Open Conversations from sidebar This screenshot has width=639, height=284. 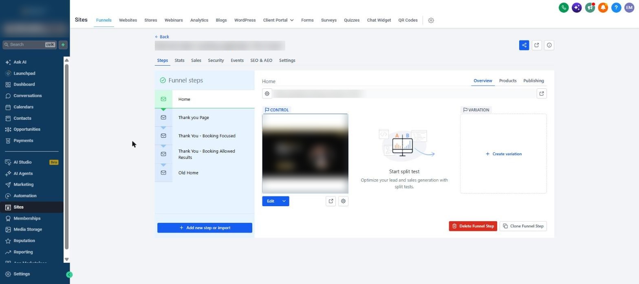[27, 96]
